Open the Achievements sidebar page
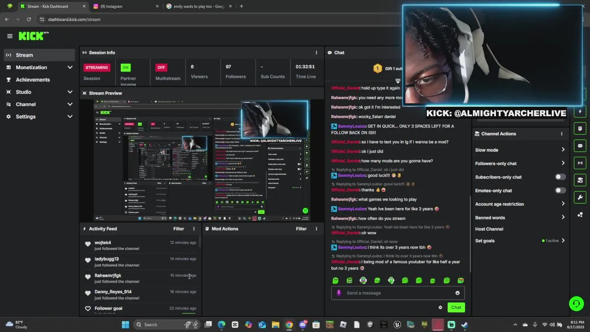 point(39,80)
